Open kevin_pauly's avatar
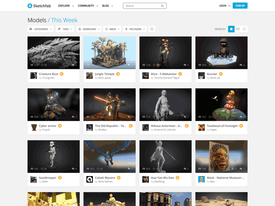 (90, 76)
